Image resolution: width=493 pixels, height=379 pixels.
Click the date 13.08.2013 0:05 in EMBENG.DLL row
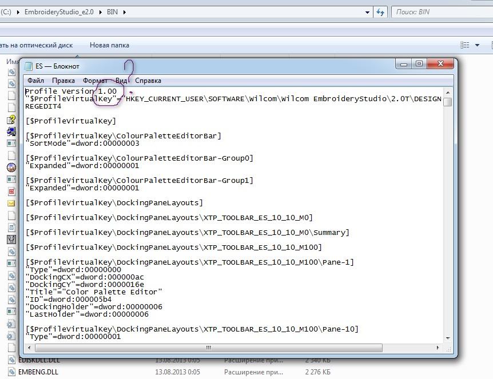pos(177,372)
